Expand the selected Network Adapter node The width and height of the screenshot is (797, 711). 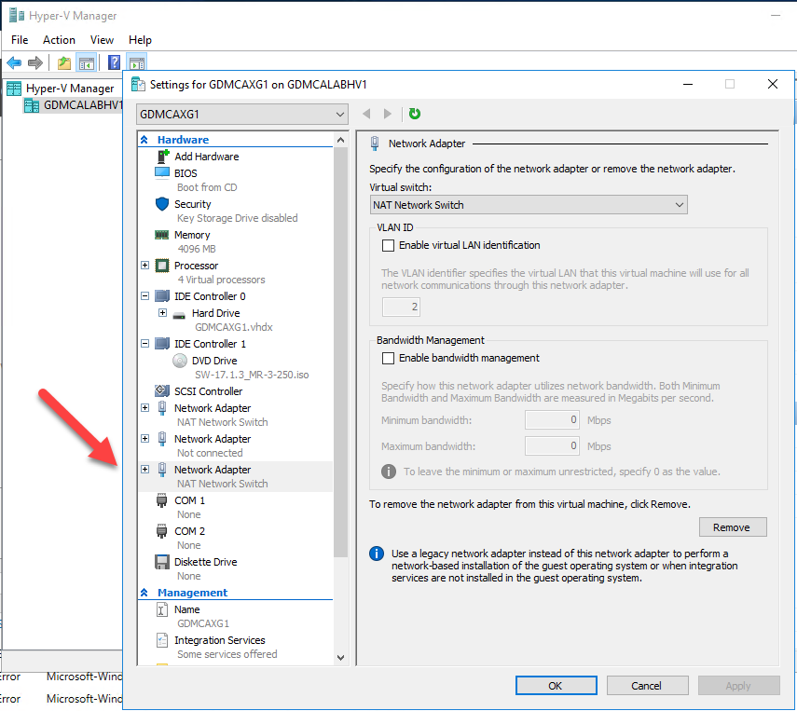(144, 469)
